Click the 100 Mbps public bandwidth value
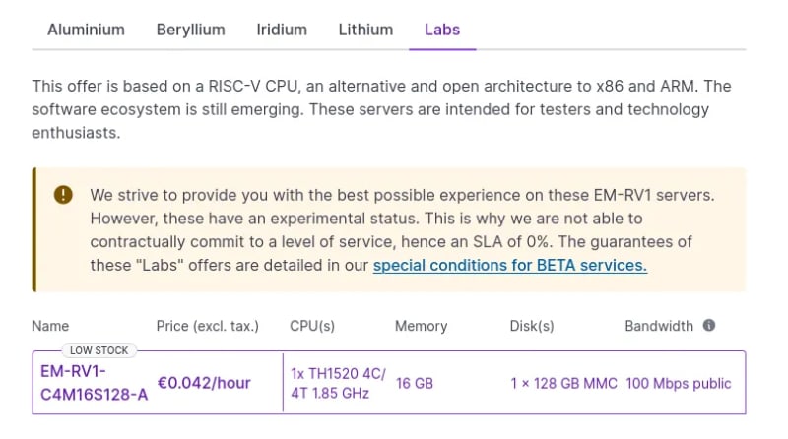Screen dimensions: 788x439 pos(679,384)
